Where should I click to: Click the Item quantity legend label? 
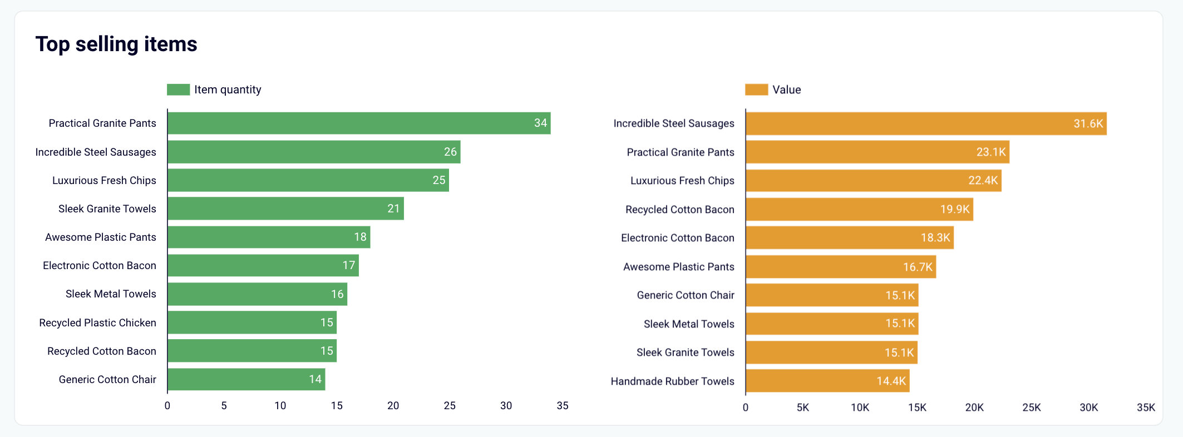(x=228, y=90)
